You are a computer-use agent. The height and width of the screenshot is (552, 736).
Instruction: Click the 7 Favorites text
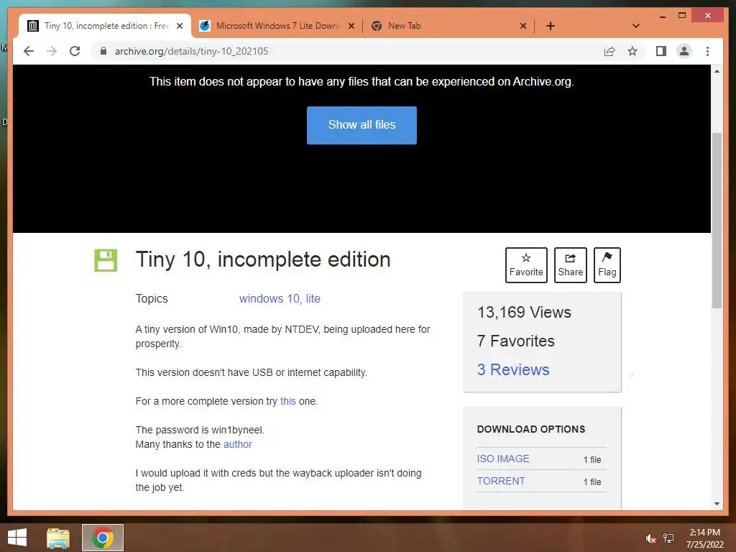coord(516,341)
